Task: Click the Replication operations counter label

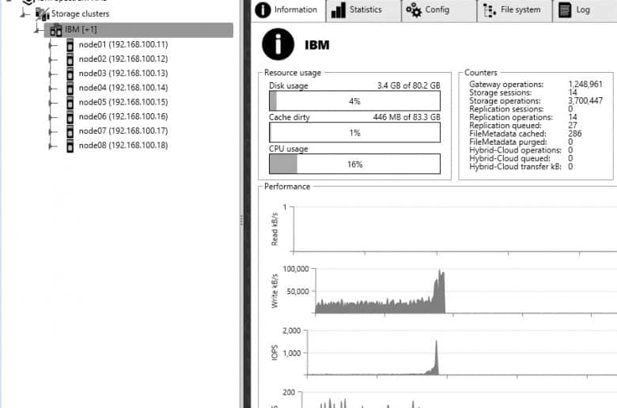Action: point(511,117)
